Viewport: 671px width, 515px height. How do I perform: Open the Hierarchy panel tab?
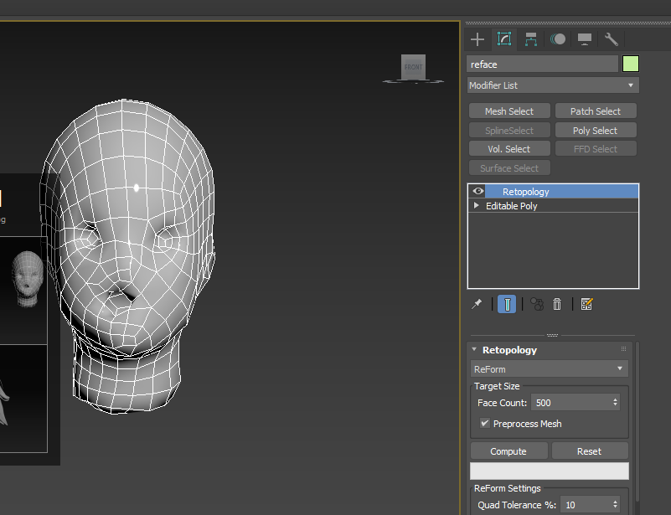tap(531, 39)
